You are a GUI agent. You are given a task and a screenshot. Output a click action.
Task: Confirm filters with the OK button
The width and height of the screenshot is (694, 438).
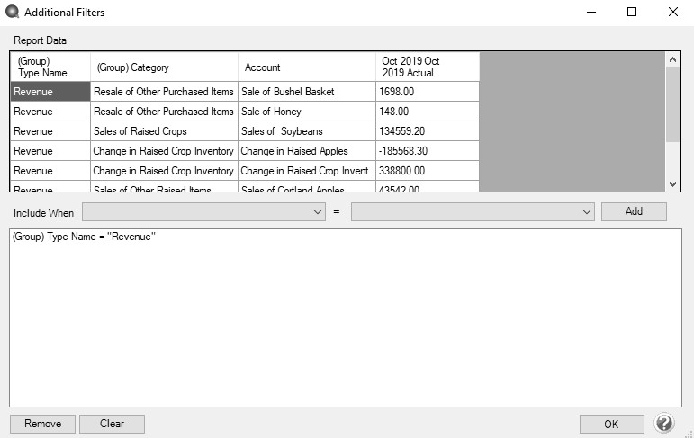pyautogui.click(x=611, y=424)
